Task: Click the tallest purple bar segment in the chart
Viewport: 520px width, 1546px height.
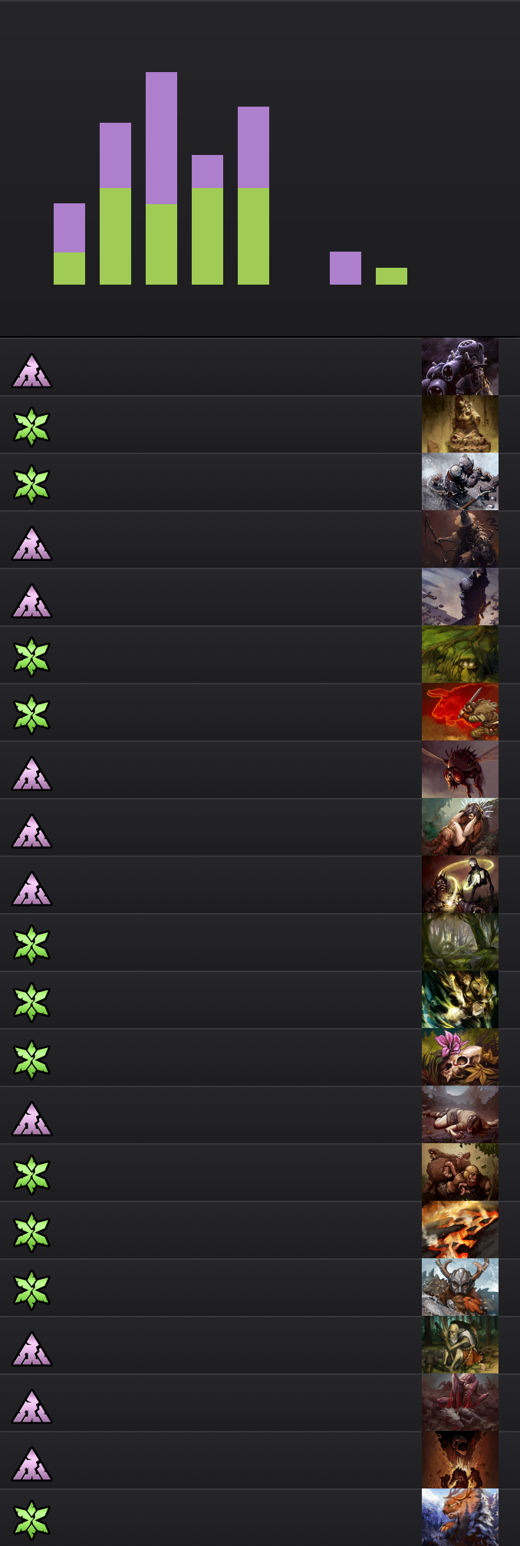Action: tap(161, 138)
